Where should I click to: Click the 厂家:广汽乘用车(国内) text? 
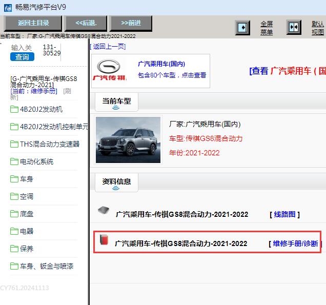(205, 124)
